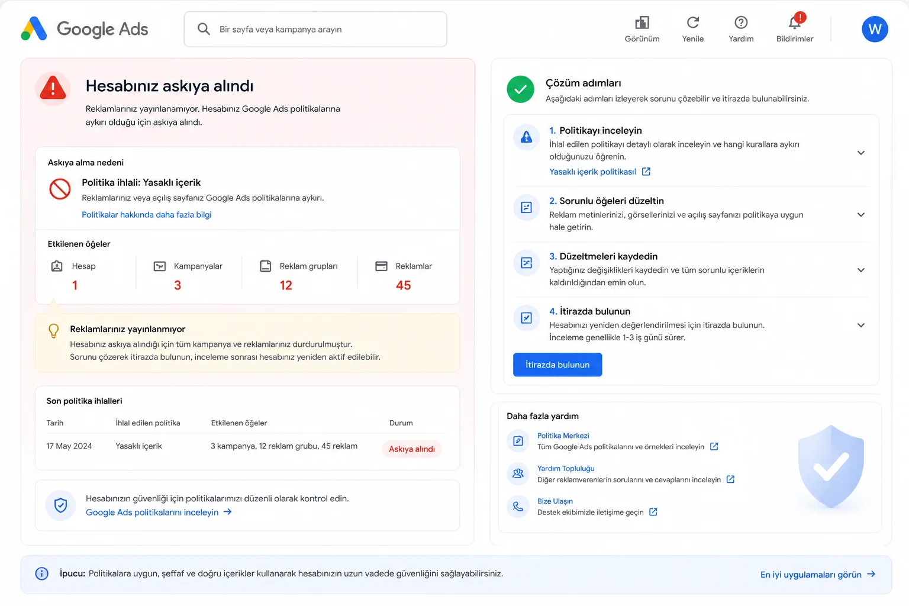
Task: Click the 17 May 2024 date cell
Action: click(x=69, y=446)
